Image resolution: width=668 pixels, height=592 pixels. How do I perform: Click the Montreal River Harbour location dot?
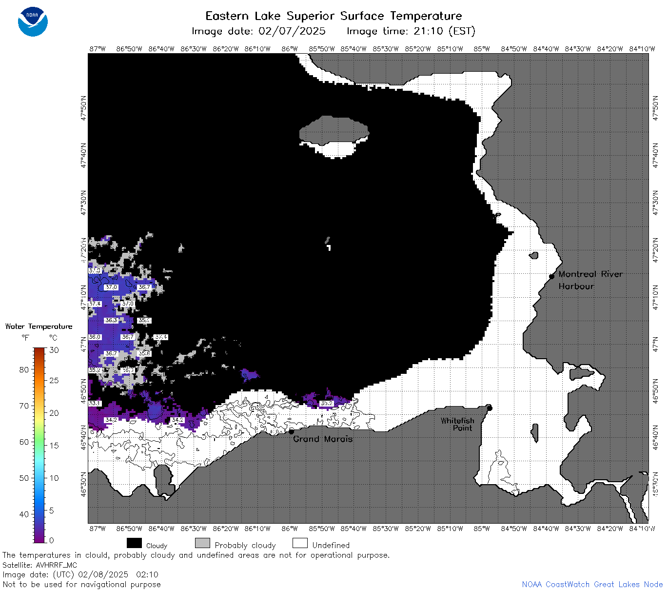click(x=551, y=276)
